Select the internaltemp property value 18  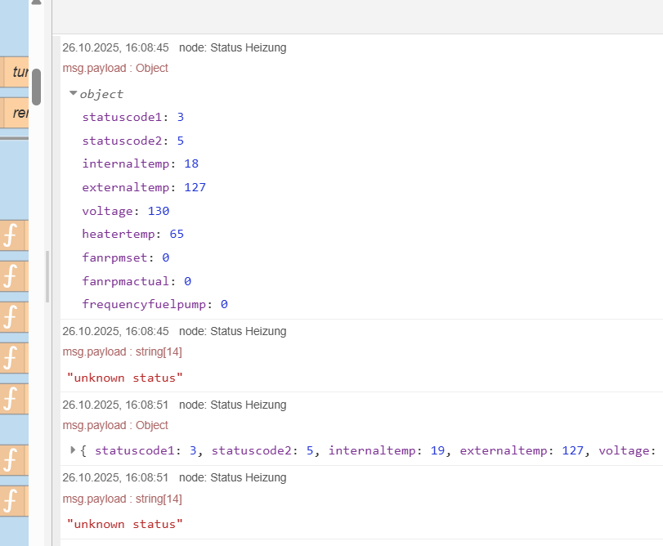[x=191, y=163]
